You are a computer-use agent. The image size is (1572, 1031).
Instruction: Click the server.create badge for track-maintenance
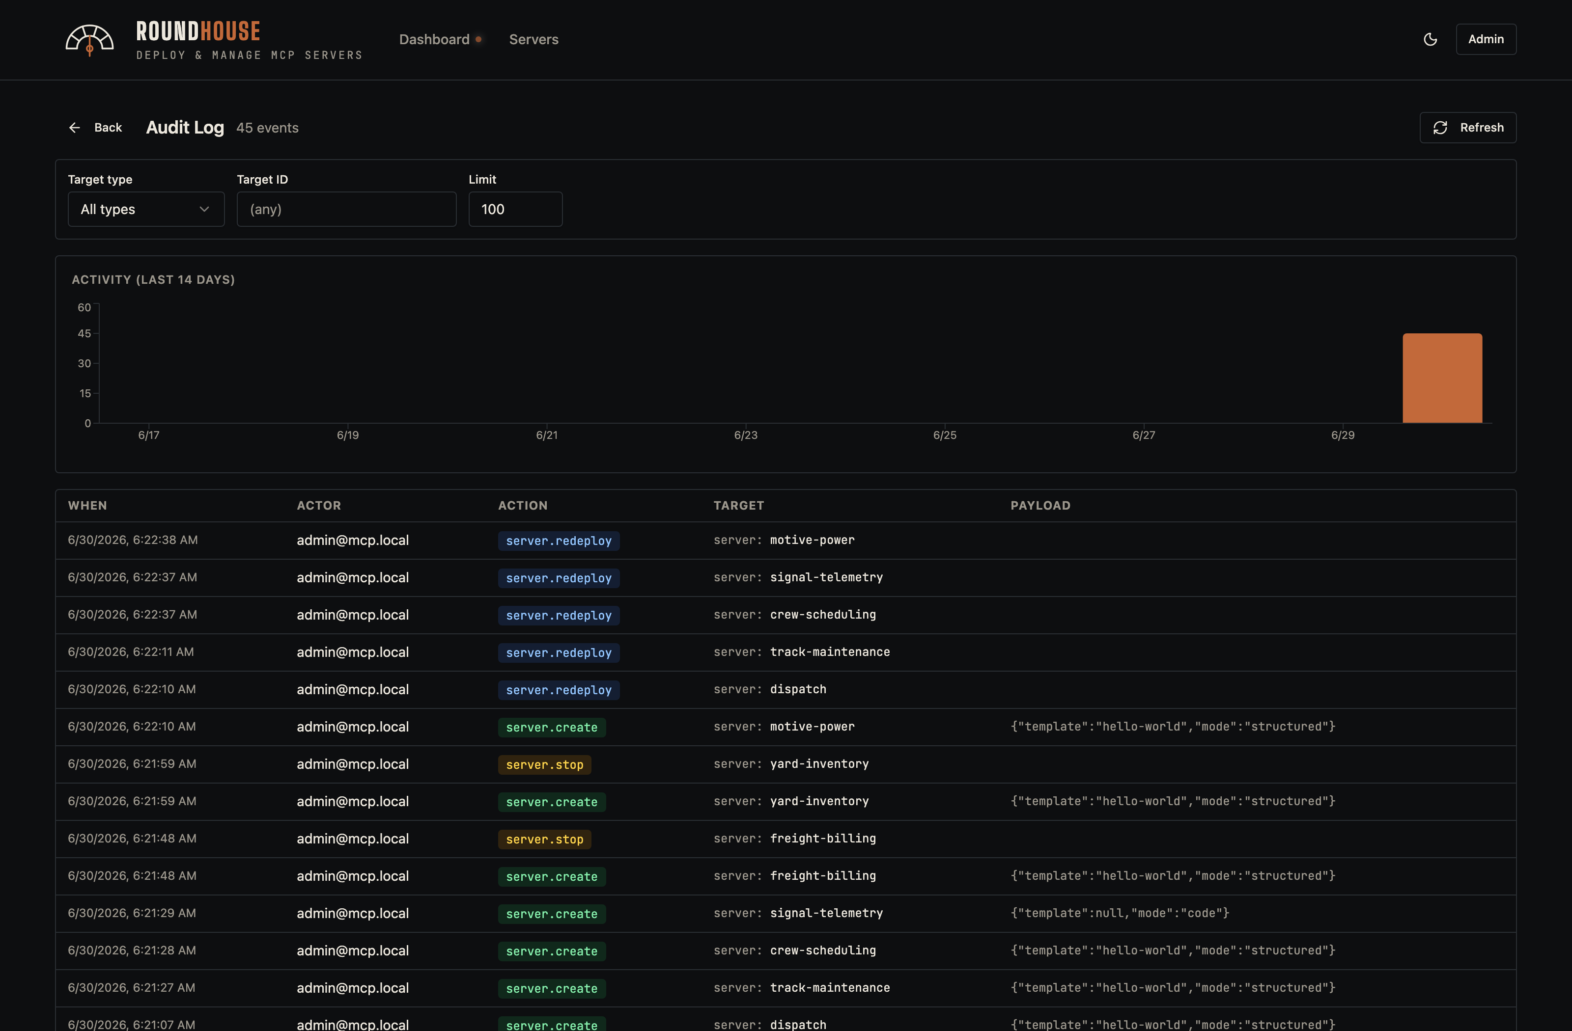[552, 988]
